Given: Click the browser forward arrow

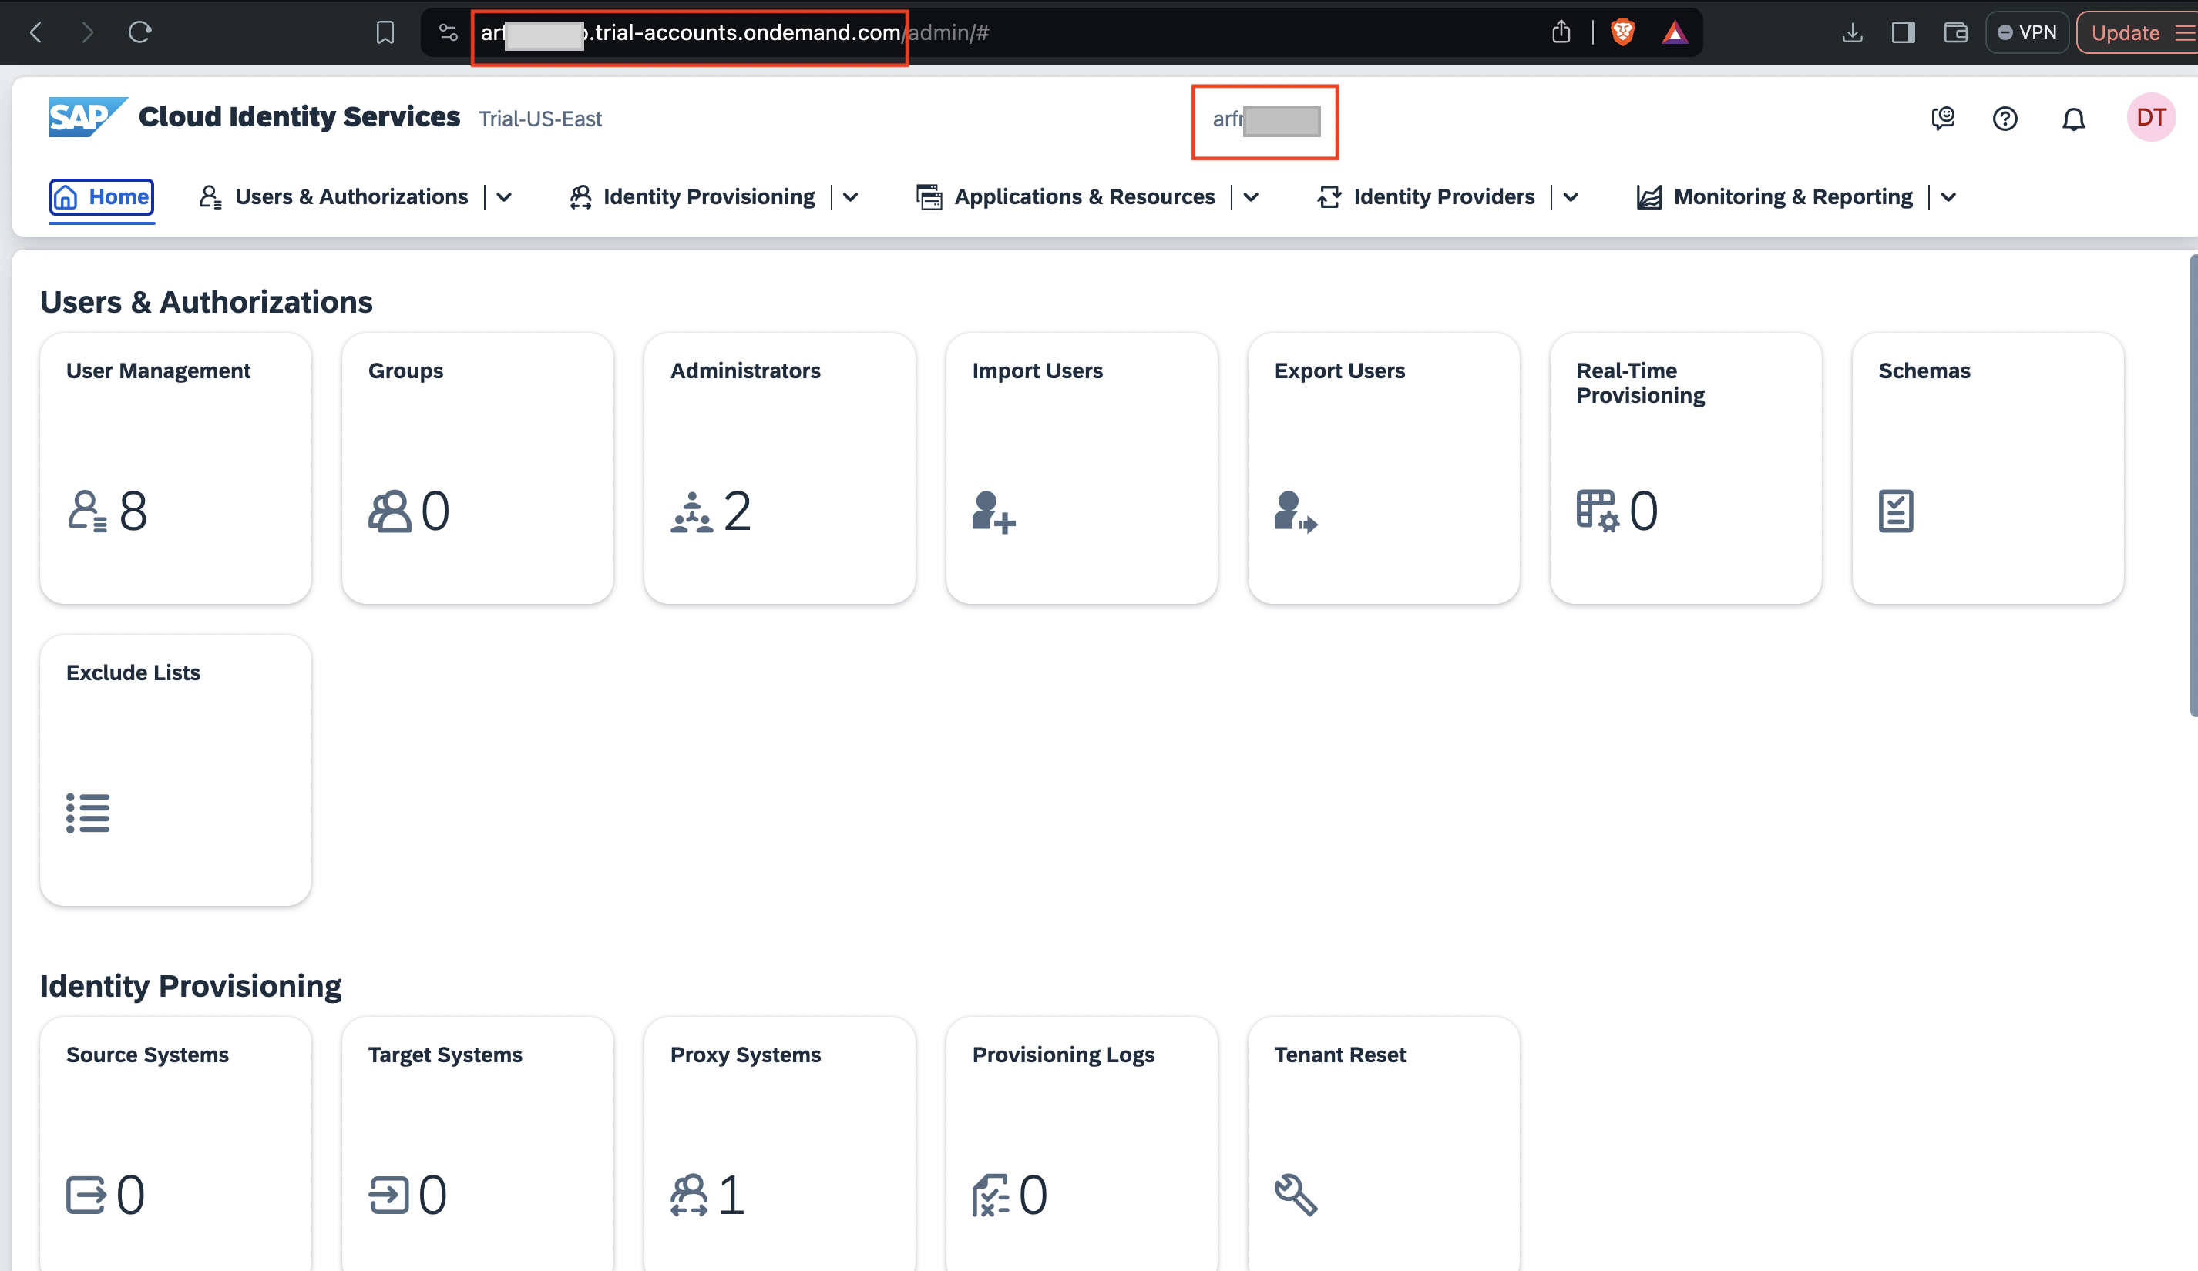Looking at the screenshot, I should (x=87, y=33).
